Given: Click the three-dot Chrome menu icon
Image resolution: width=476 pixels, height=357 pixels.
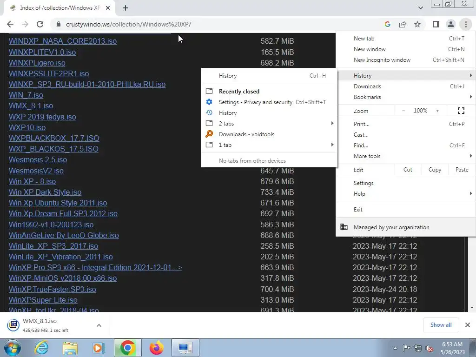Looking at the screenshot, I should pyautogui.click(x=466, y=24).
